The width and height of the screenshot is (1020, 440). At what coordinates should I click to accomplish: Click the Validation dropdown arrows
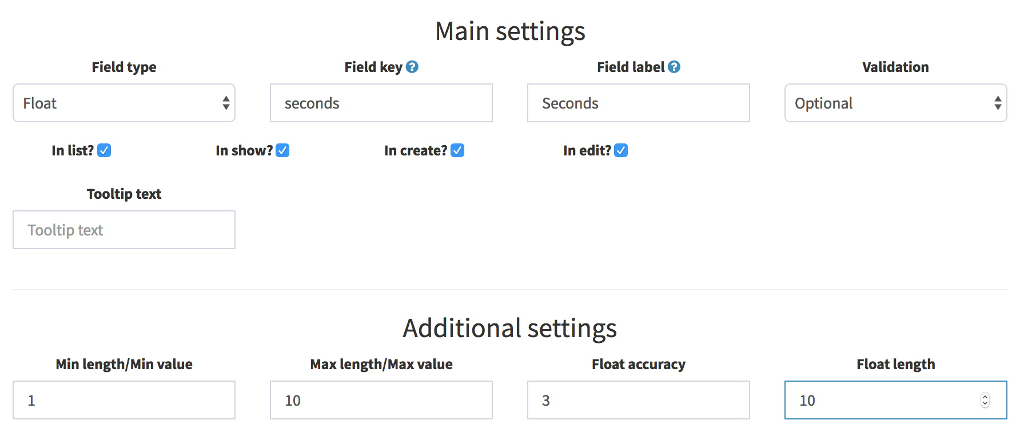[998, 103]
